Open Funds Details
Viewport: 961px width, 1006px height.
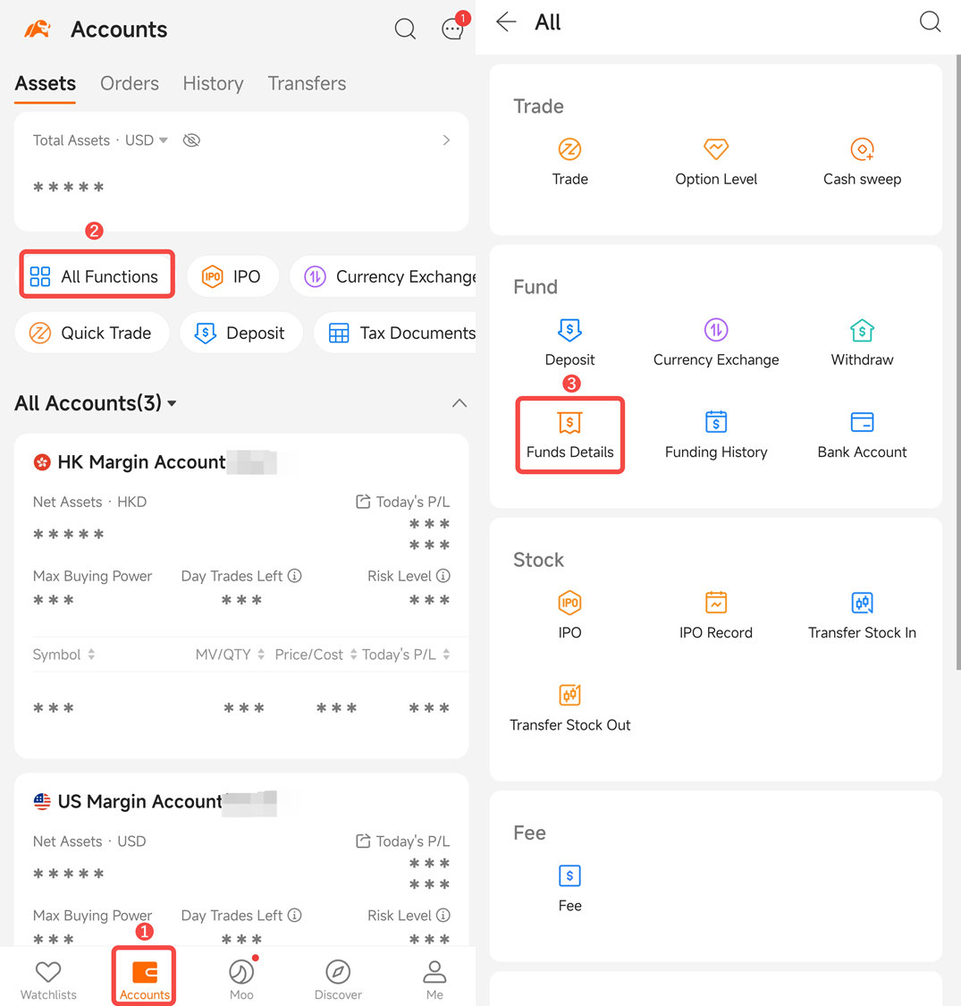pyautogui.click(x=569, y=435)
